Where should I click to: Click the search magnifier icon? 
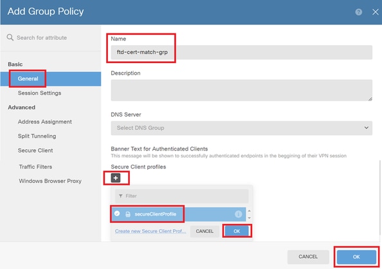(x=10, y=37)
